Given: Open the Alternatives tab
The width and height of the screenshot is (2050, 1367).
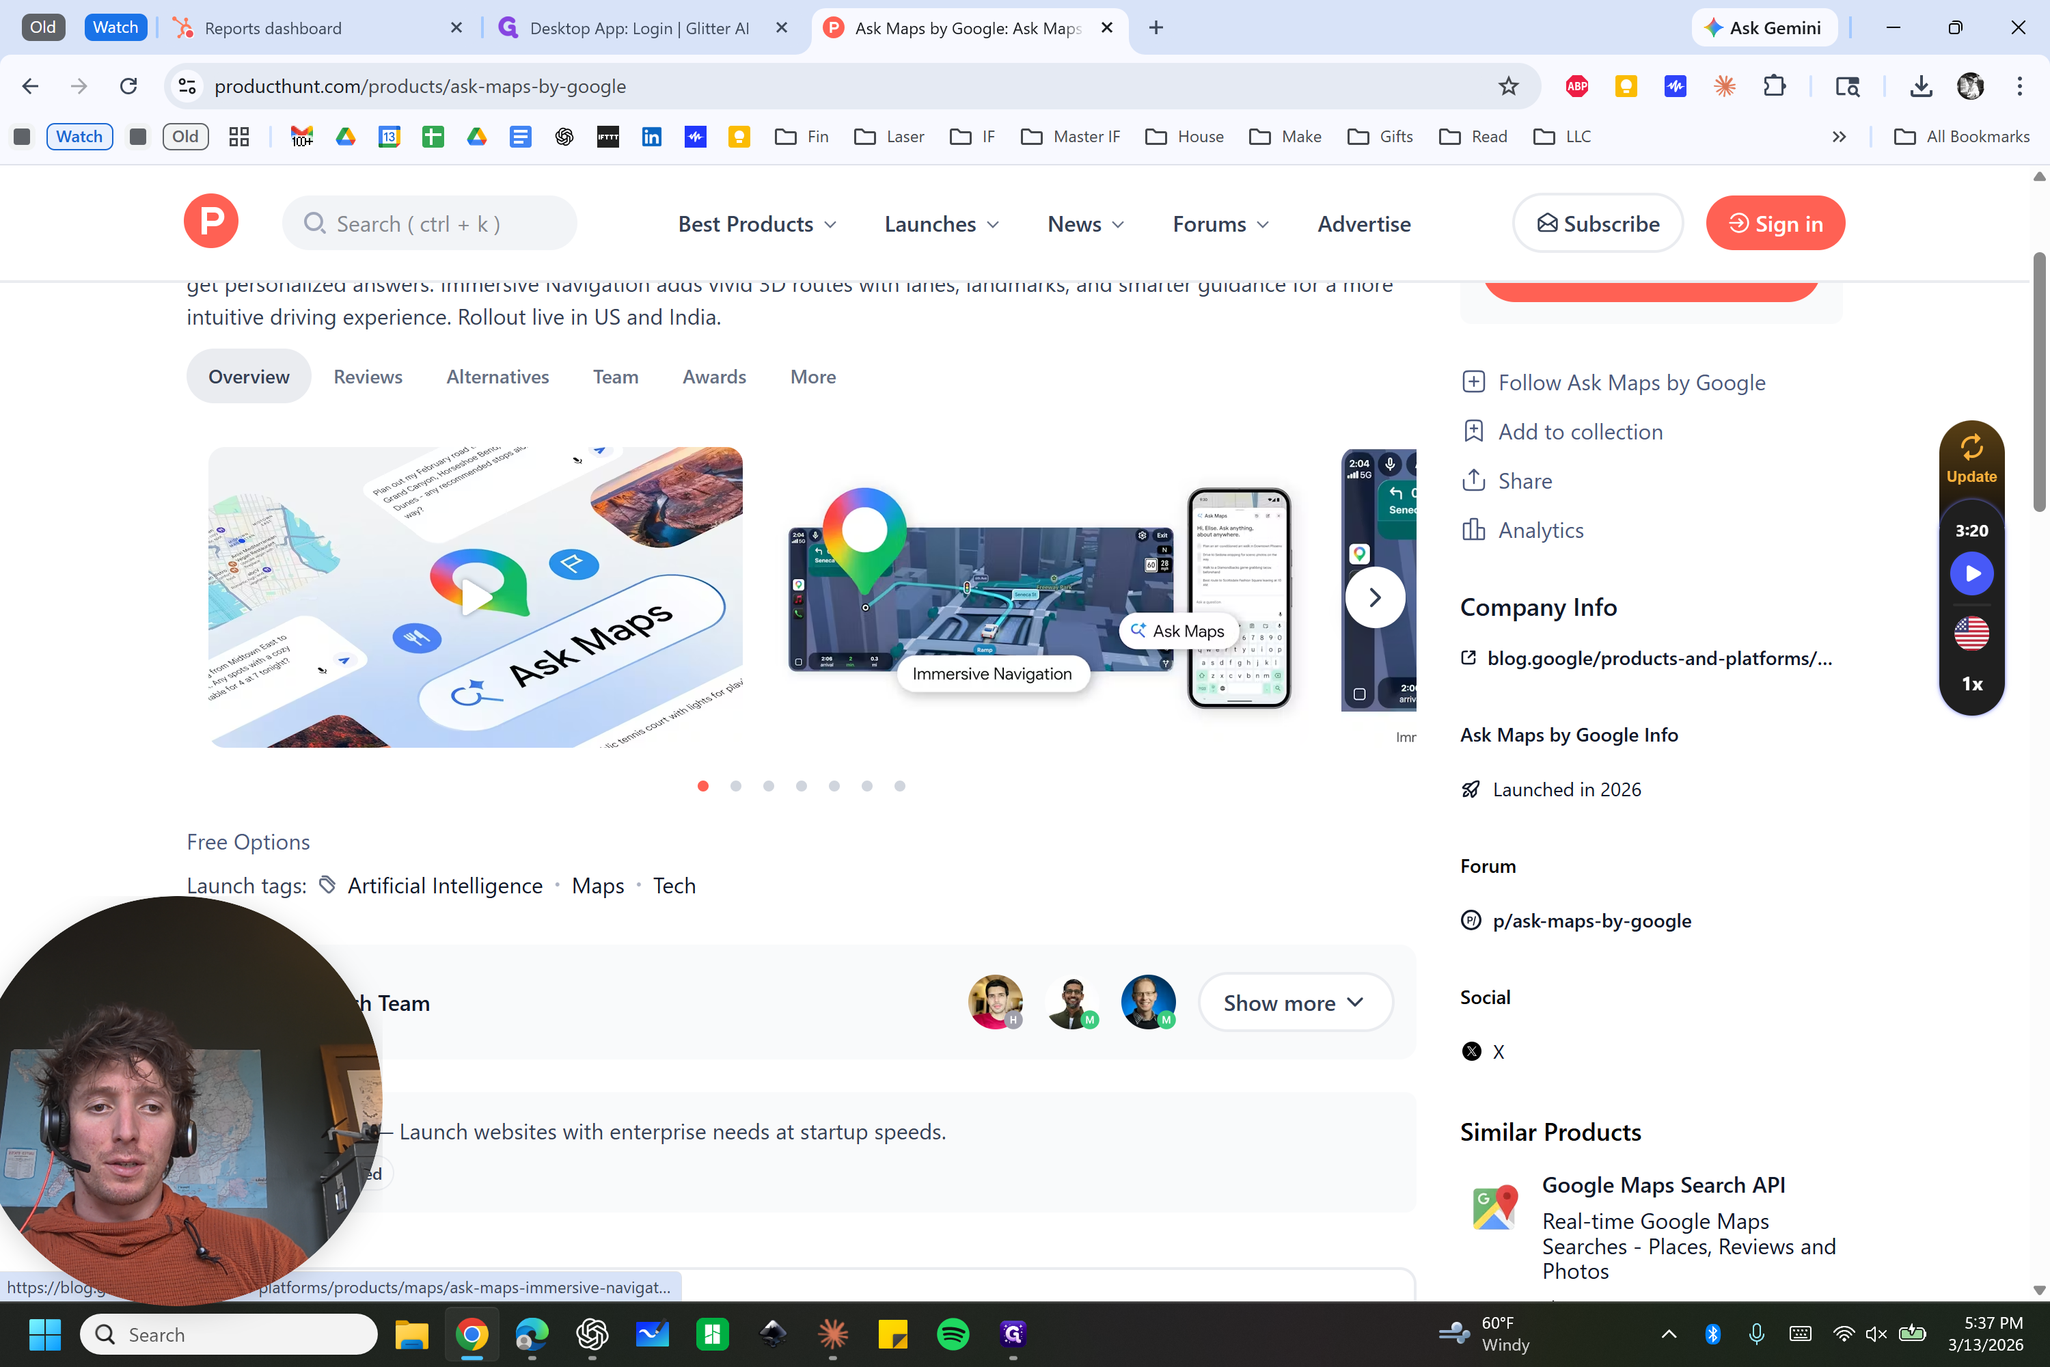Looking at the screenshot, I should pos(497,377).
